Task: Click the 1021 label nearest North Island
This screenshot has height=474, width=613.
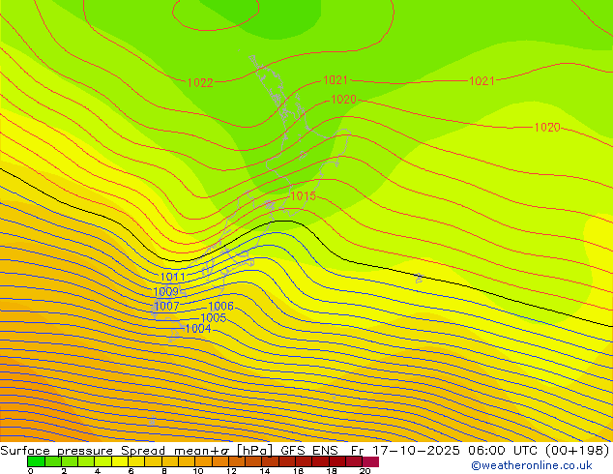Action: (336, 79)
